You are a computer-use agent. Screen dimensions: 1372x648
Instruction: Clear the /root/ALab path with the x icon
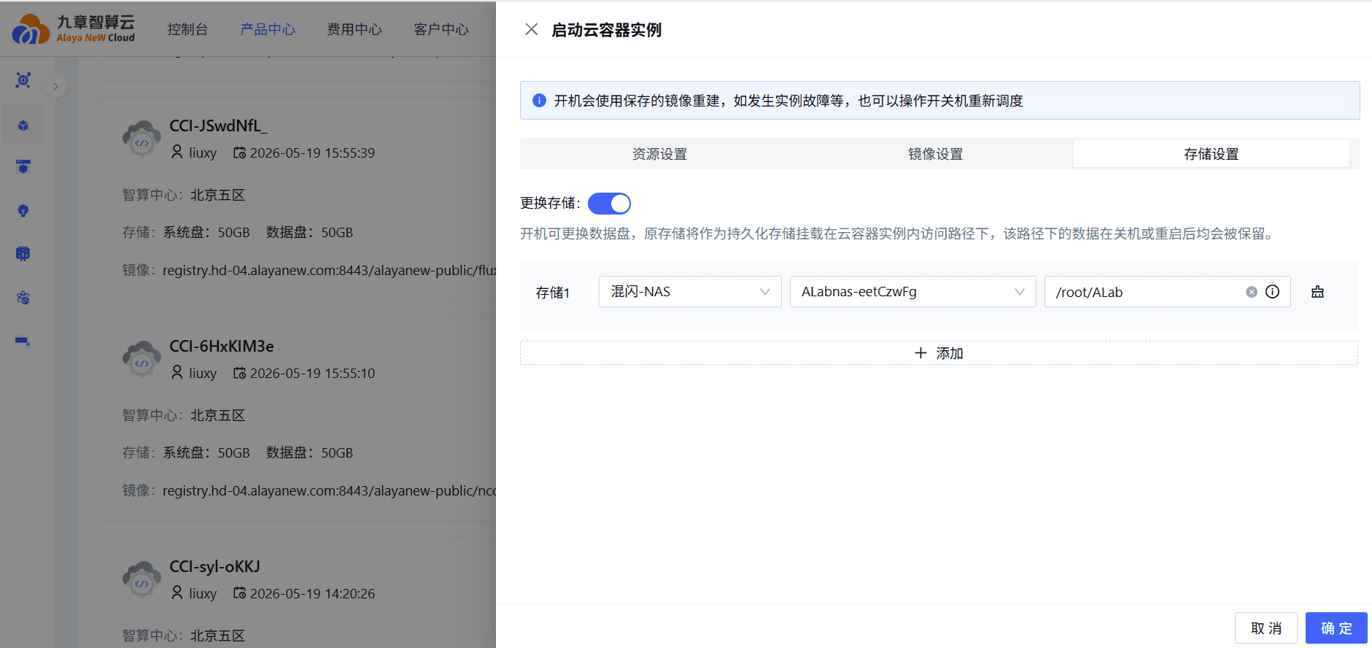click(x=1252, y=292)
